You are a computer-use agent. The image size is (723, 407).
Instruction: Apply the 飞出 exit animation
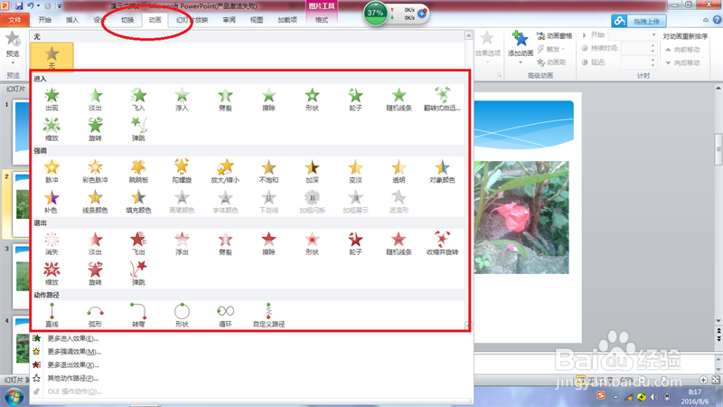[138, 243]
